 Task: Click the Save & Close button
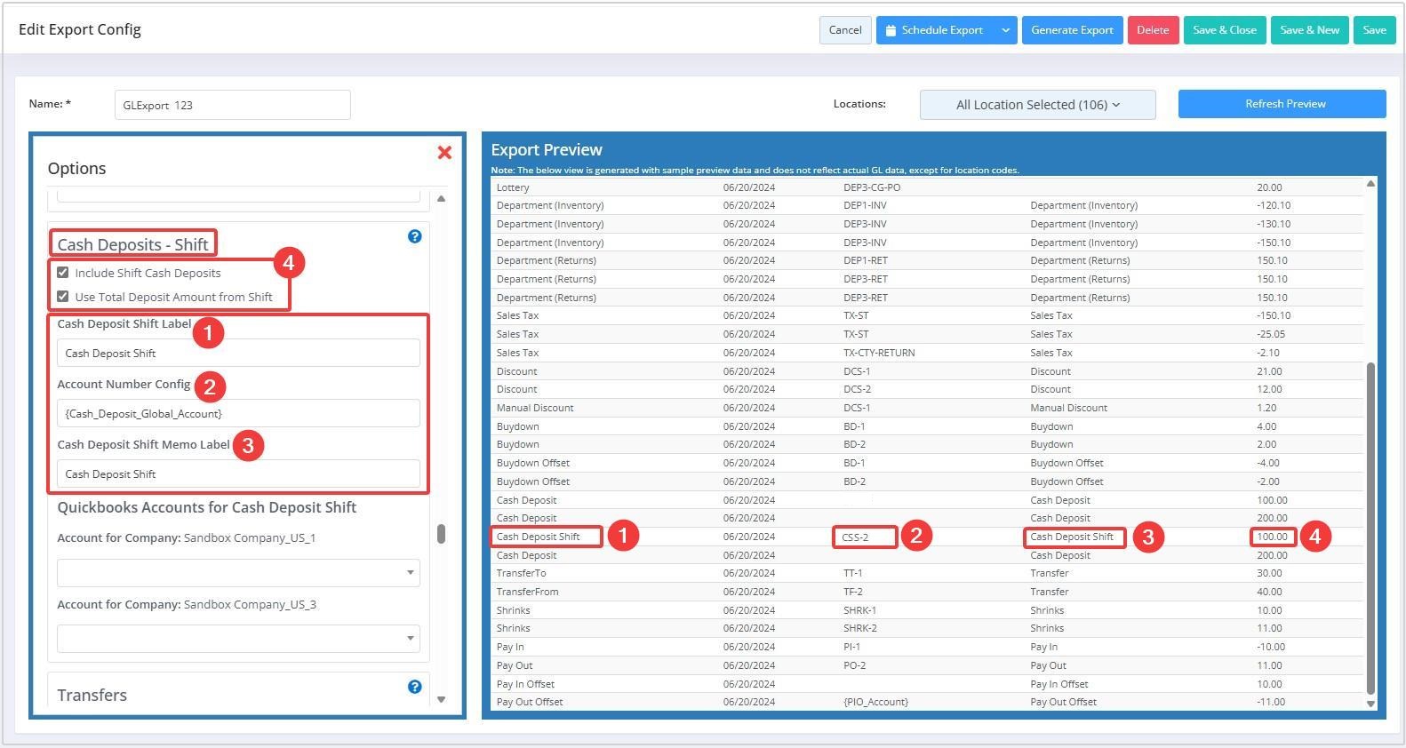pos(1224,30)
